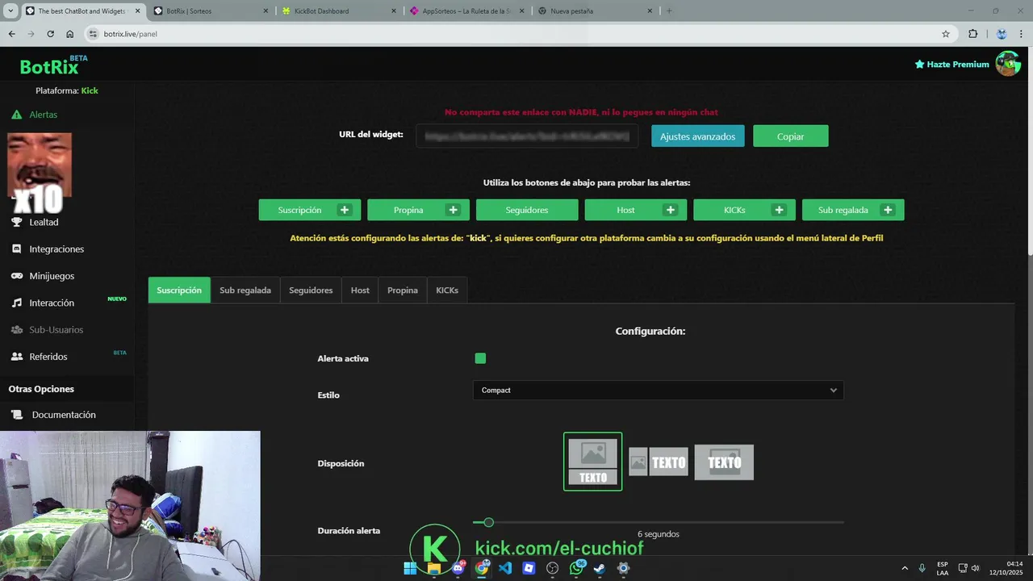Switch to the Propina config tab
1033x581 pixels.
point(403,290)
